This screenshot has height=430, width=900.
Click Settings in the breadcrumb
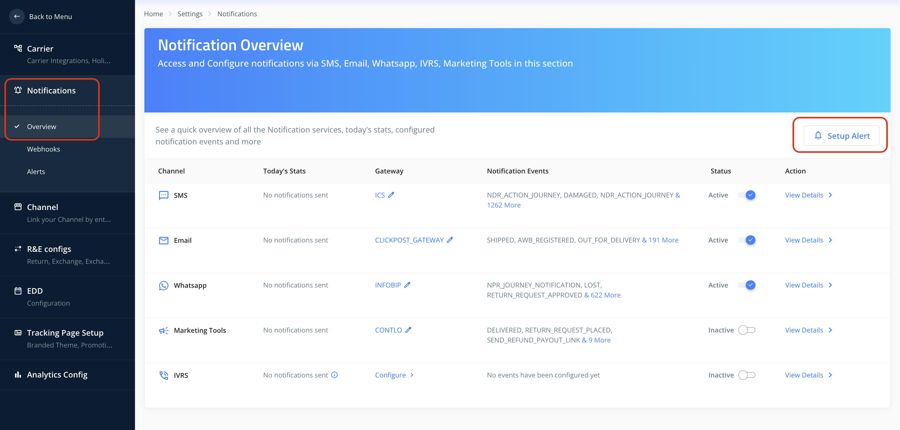point(190,14)
